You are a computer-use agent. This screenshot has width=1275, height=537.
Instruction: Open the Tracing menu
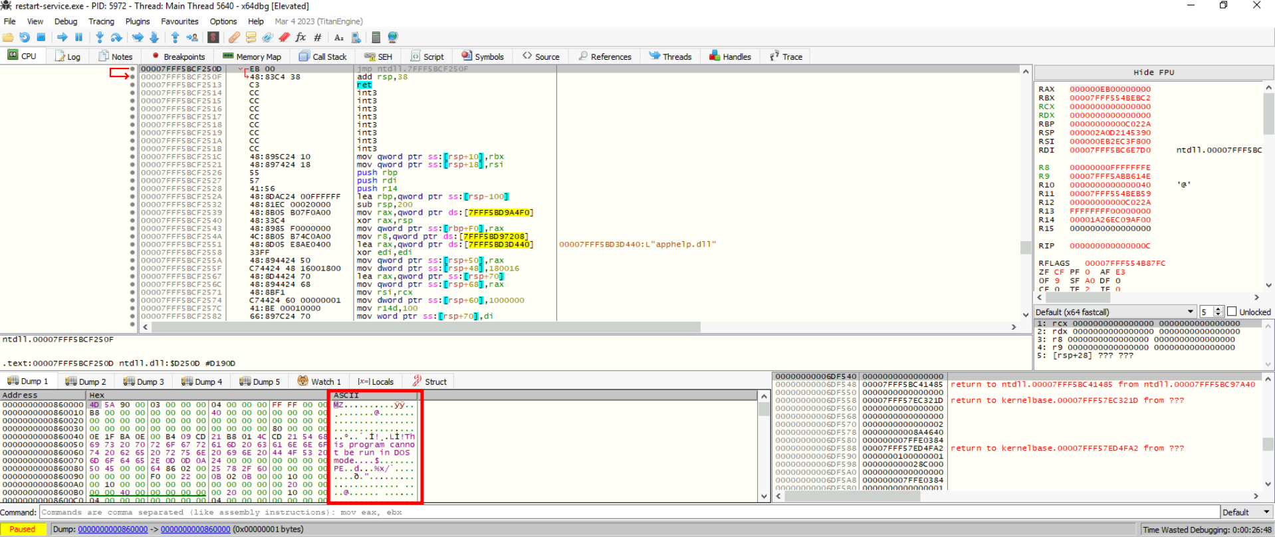point(101,21)
